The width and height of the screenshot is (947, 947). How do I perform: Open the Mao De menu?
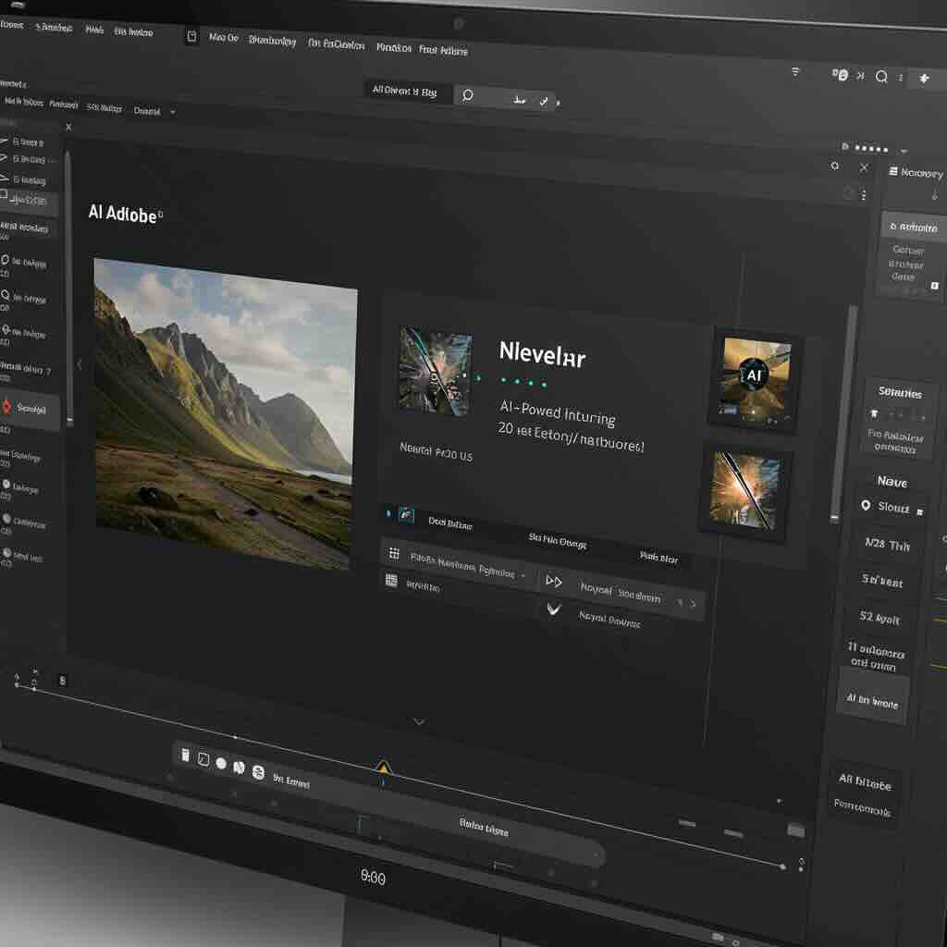pos(224,37)
